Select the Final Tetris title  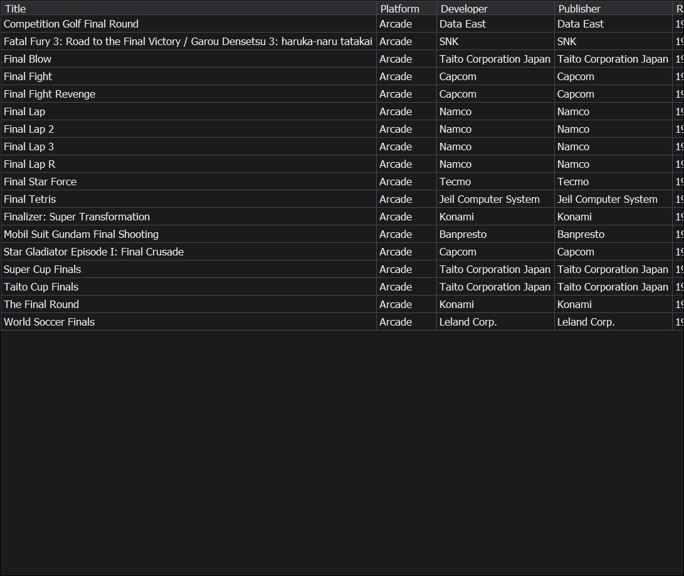29,199
